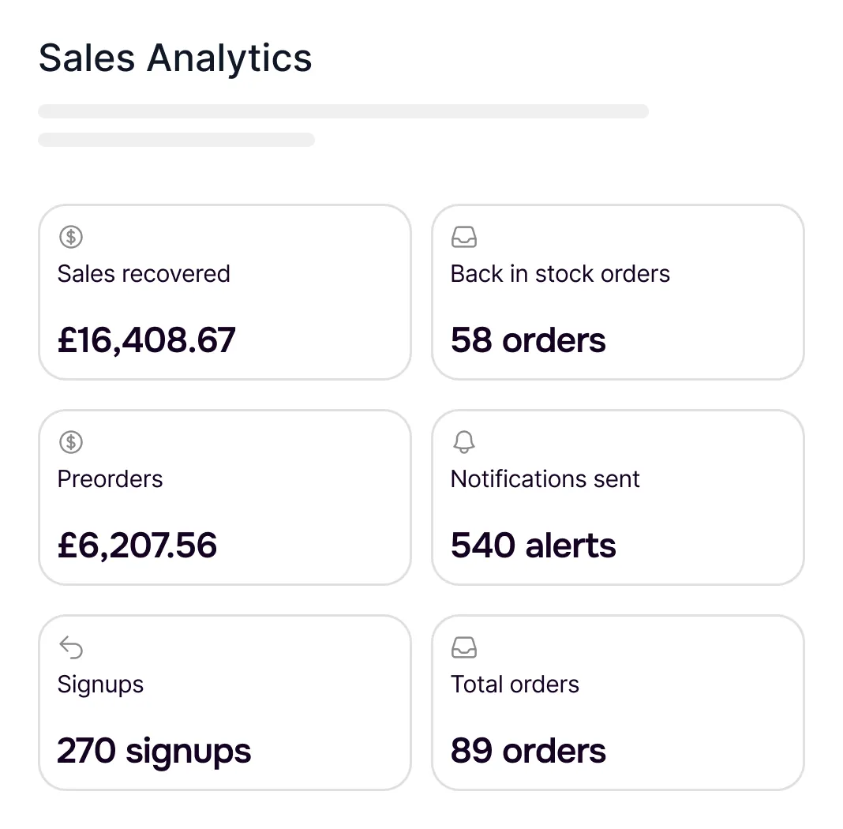Click the Total orders label
Screen dimensions: 843x829
click(x=515, y=685)
